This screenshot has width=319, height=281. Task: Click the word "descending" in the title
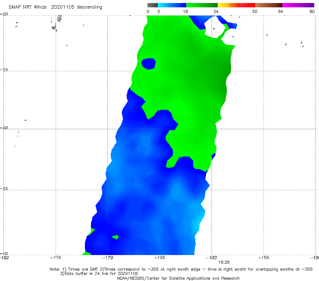(x=89, y=7)
